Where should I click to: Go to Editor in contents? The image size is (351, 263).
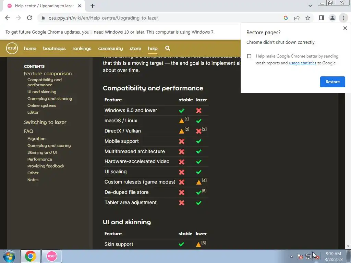pos(33,112)
